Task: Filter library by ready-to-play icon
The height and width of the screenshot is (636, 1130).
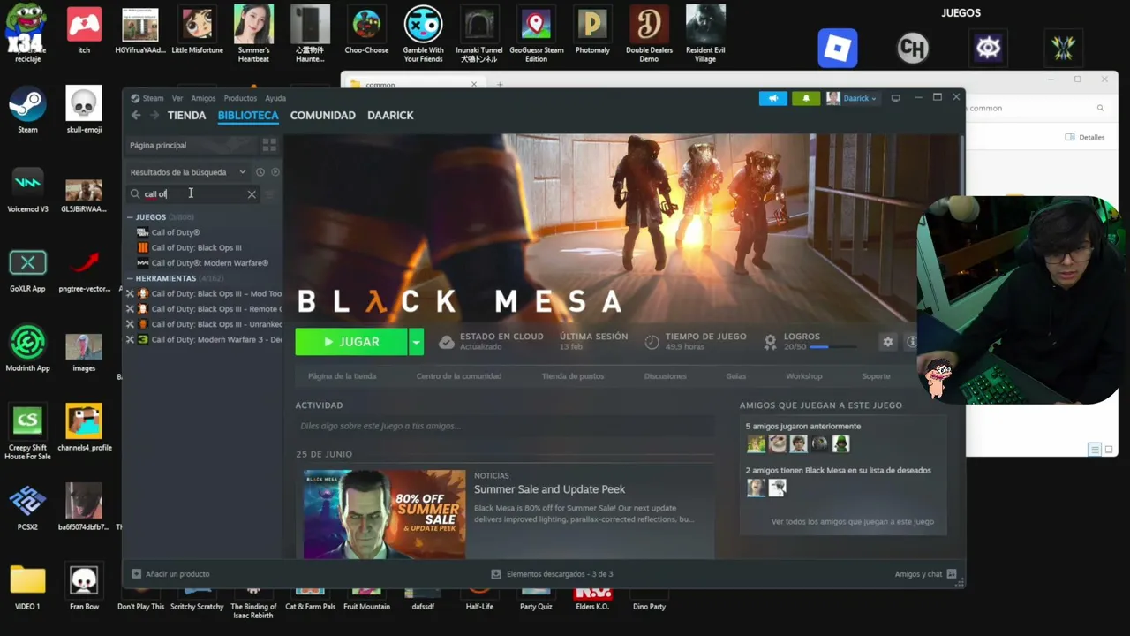Action: (275, 172)
